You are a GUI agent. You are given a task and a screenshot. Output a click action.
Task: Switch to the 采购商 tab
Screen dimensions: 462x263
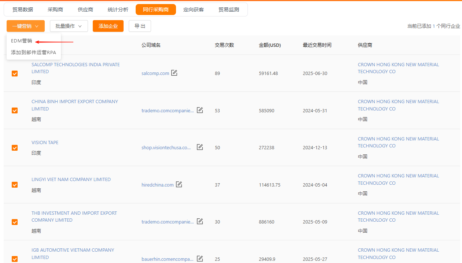(x=55, y=10)
